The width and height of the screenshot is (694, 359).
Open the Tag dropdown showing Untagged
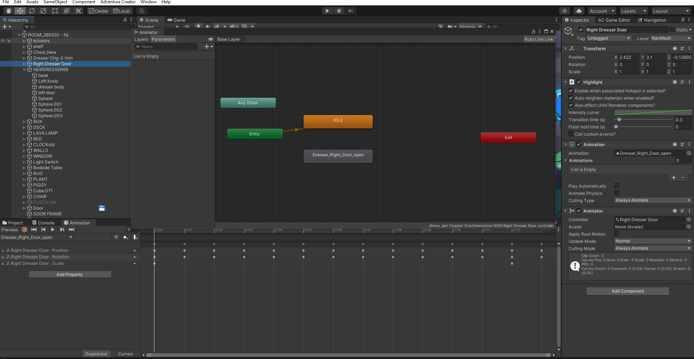[609, 38]
